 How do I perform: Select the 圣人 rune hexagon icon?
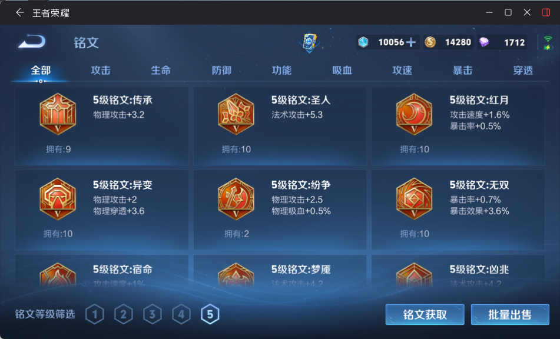(x=236, y=114)
